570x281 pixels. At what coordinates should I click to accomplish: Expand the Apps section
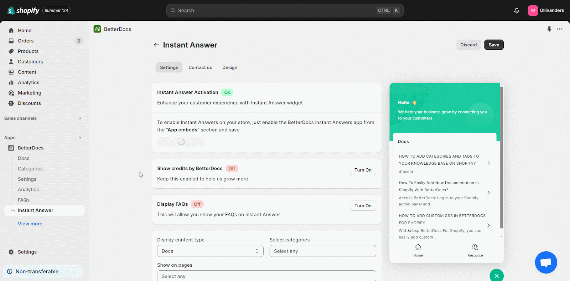pyautogui.click(x=80, y=138)
